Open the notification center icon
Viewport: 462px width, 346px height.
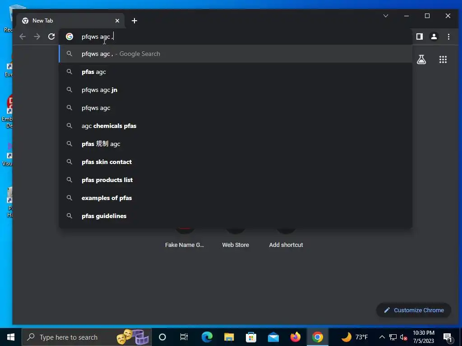point(448,337)
